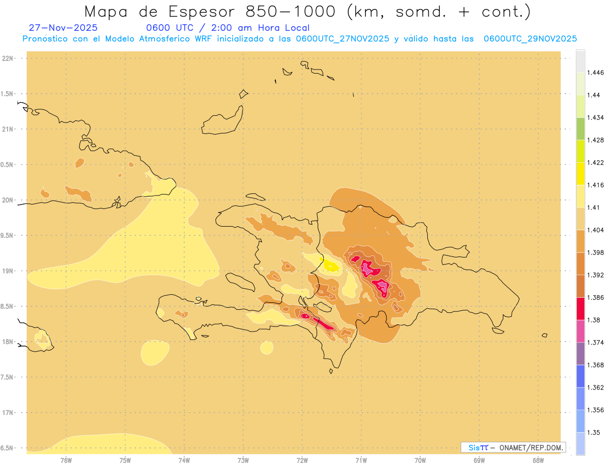
Task: Click the 0.5N latitude label
Action: [8, 165]
